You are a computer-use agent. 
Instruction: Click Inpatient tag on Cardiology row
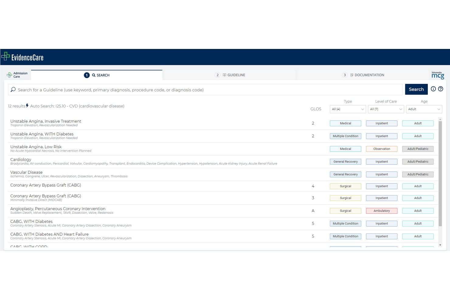click(x=382, y=162)
